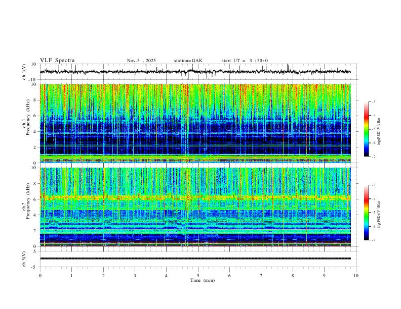
Task: Click time axis tick label "3"
Action: [x=135, y=276]
